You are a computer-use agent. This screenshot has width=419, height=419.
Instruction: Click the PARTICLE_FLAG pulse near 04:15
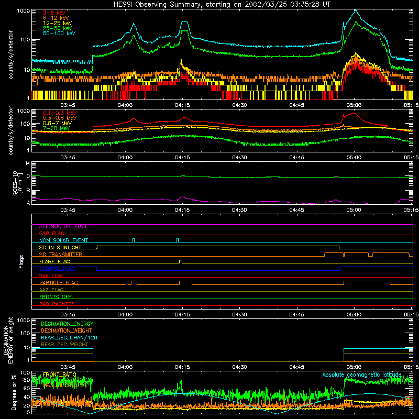tap(186, 283)
